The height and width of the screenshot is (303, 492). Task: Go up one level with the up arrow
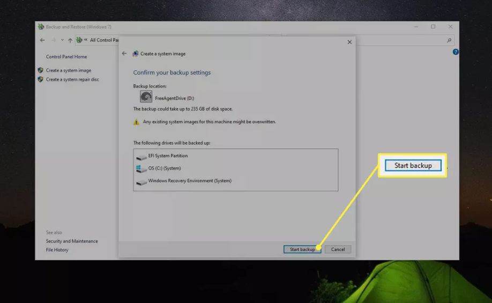(70, 40)
